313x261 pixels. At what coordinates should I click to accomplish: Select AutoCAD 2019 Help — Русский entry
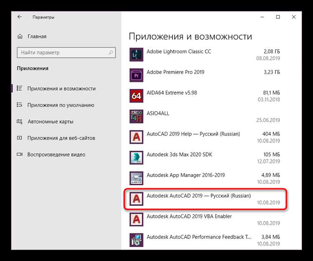tap(193, 134)
